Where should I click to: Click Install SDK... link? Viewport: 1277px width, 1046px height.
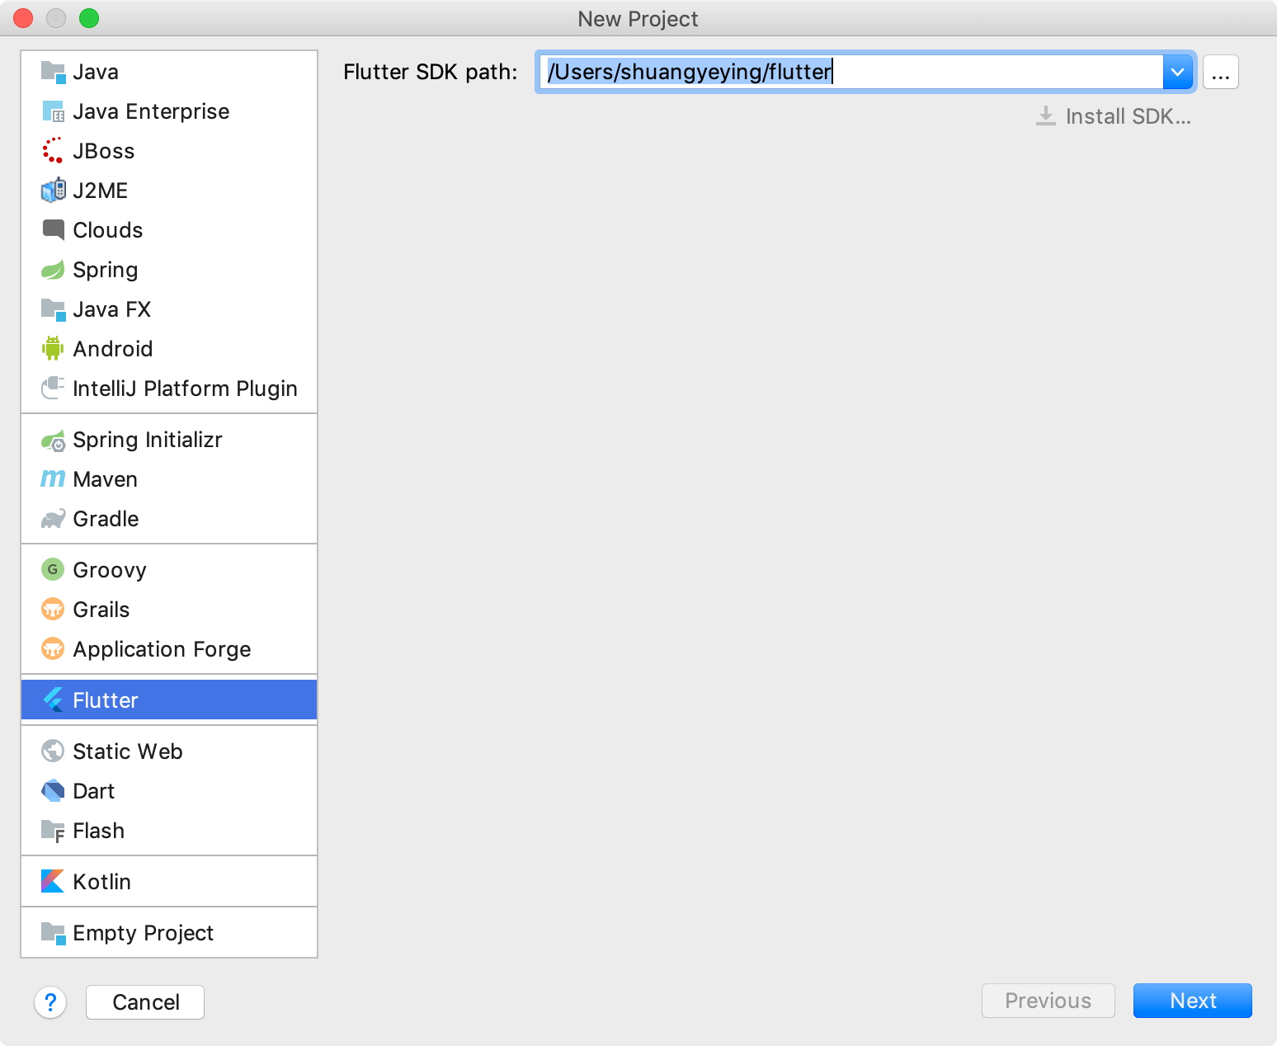pyautogui.click(x=1114, y=116)
